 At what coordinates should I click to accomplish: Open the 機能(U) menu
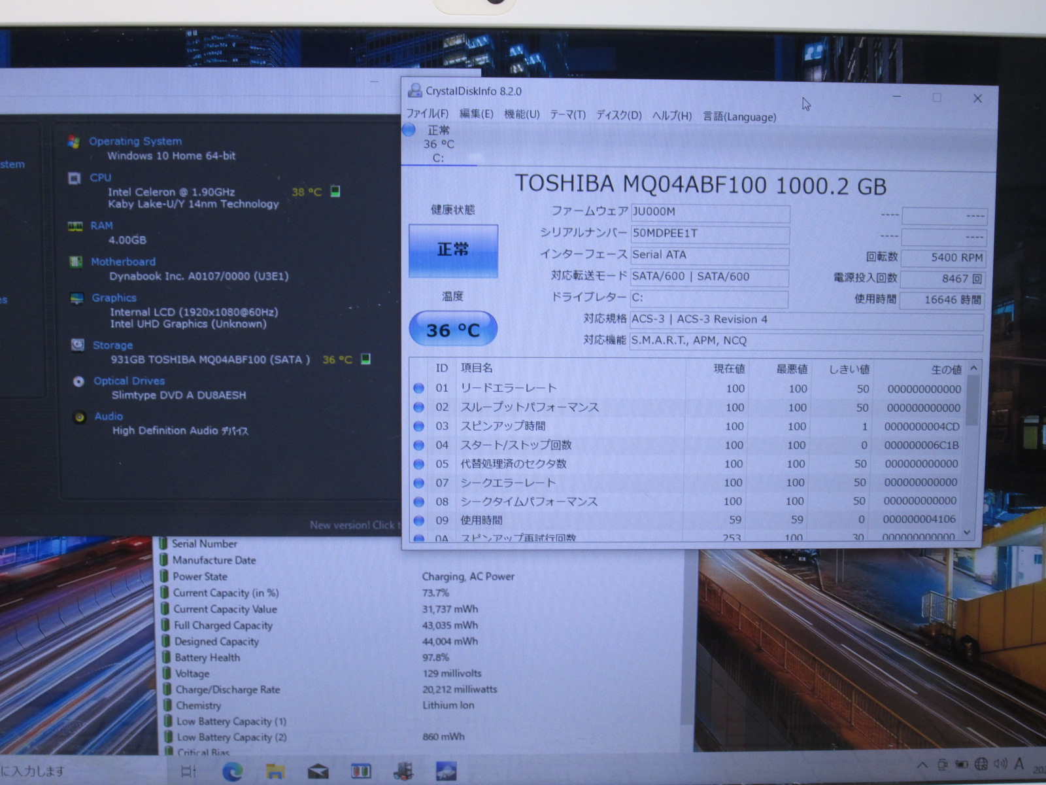pos(522,114)
